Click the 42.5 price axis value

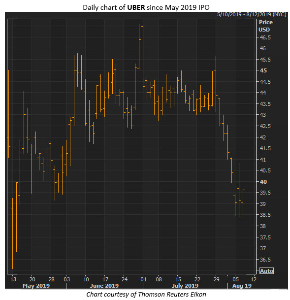(x=265, y=126)
